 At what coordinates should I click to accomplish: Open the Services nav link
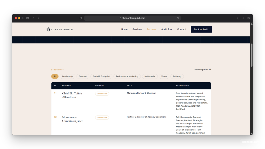(x=137, y=29)
